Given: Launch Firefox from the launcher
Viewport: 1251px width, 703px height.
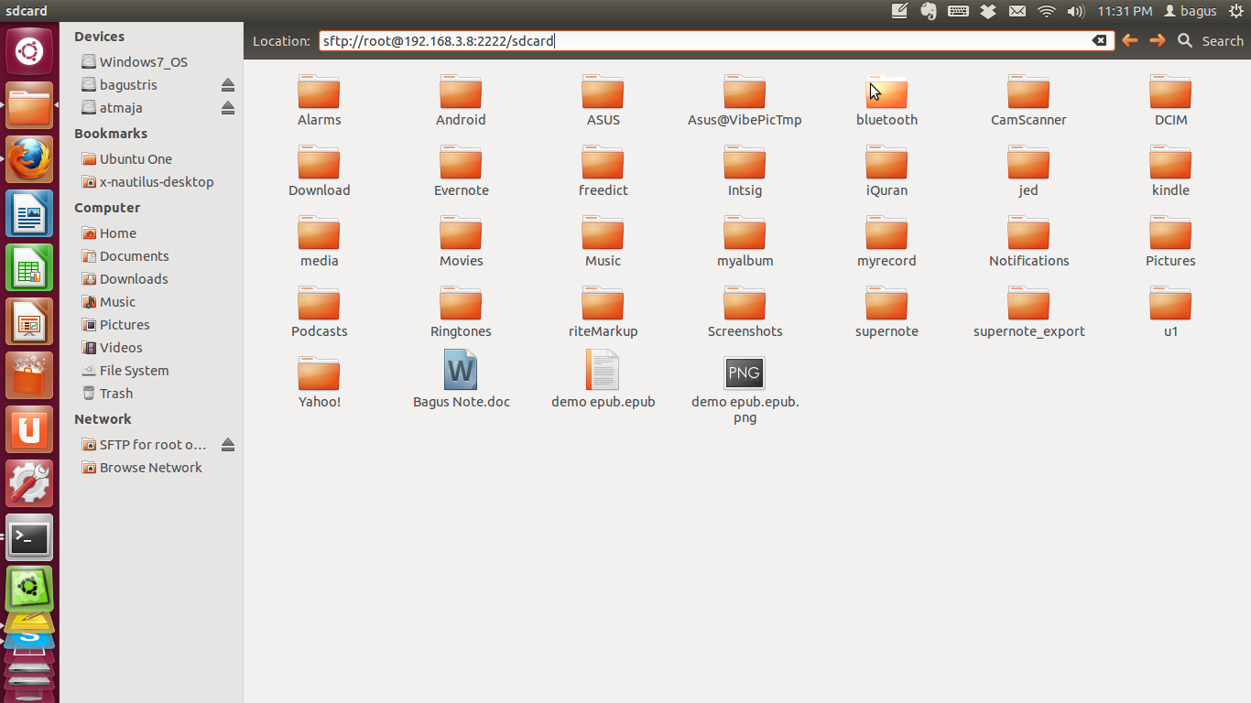Looking at the screenshot, I should coord(28,158).
